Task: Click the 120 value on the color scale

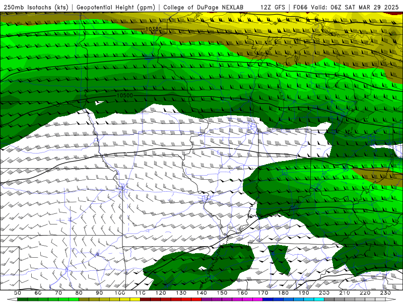Action: tap(161, 293)
